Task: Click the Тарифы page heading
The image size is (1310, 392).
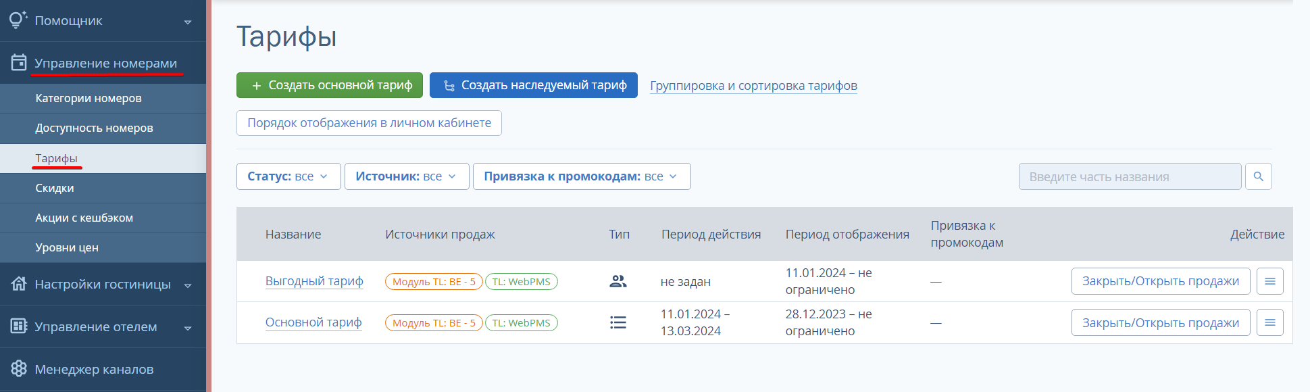Action: 286,37
